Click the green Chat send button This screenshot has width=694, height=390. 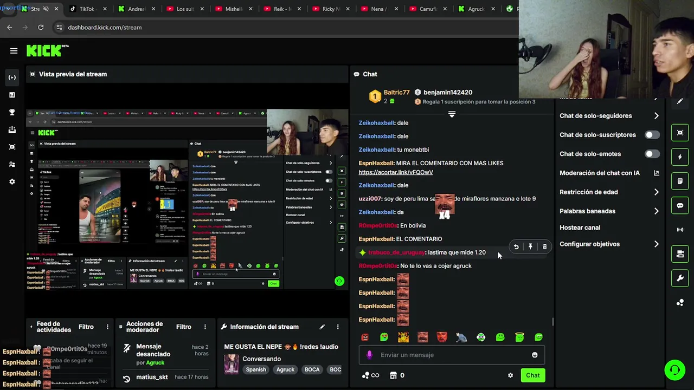click(532, 375)
